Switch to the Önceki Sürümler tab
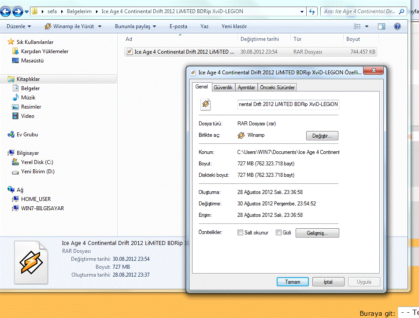This screenshot has height=318, width=419. click(278, 88)
